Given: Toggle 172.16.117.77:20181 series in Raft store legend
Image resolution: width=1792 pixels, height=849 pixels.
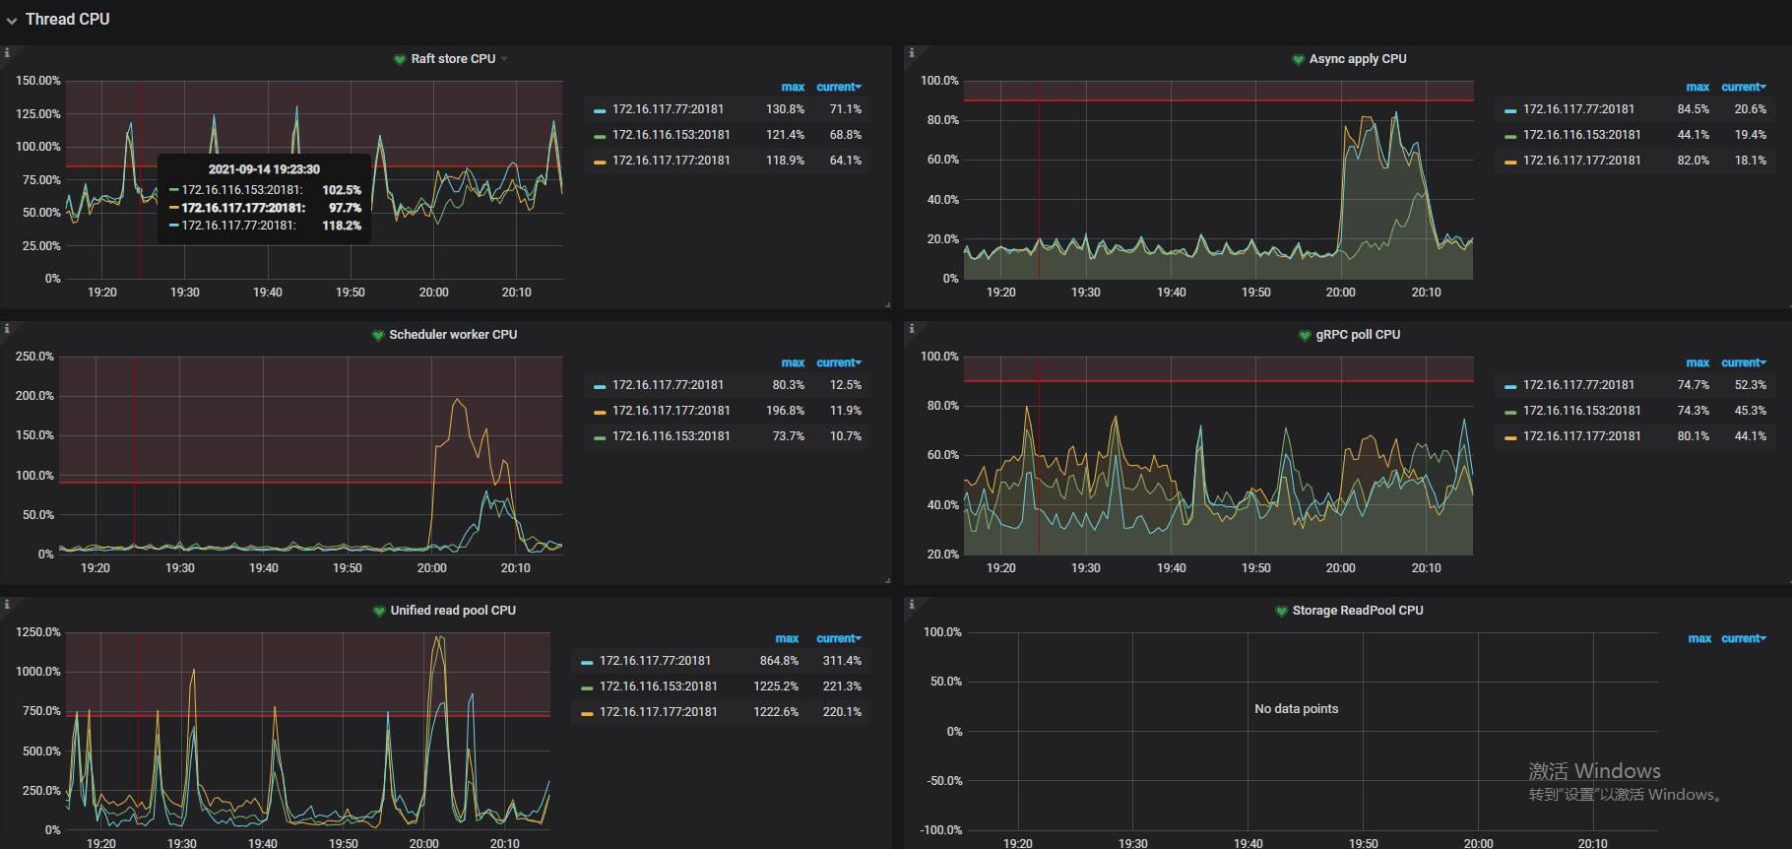Looking at the screenshot, I should (x=668, y=109).
